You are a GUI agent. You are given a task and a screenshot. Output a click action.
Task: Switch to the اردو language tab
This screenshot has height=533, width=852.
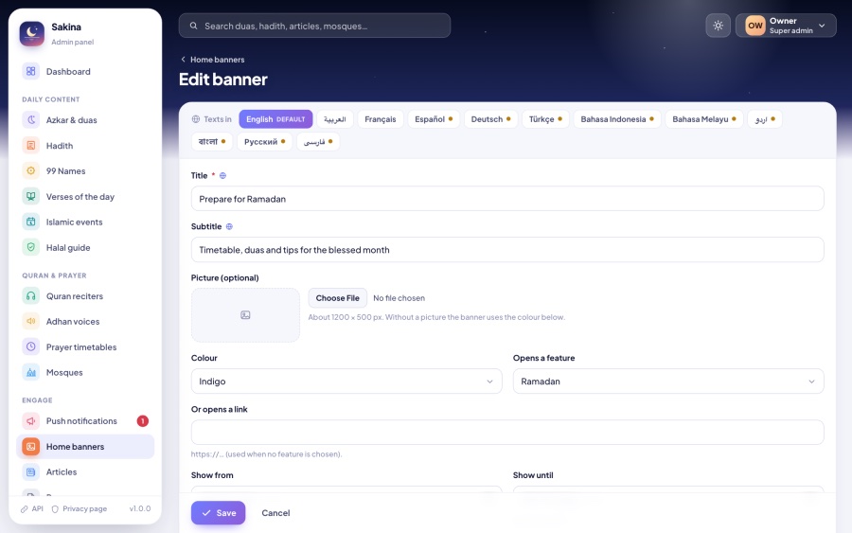pyautogui.click(x=765, y=119)
